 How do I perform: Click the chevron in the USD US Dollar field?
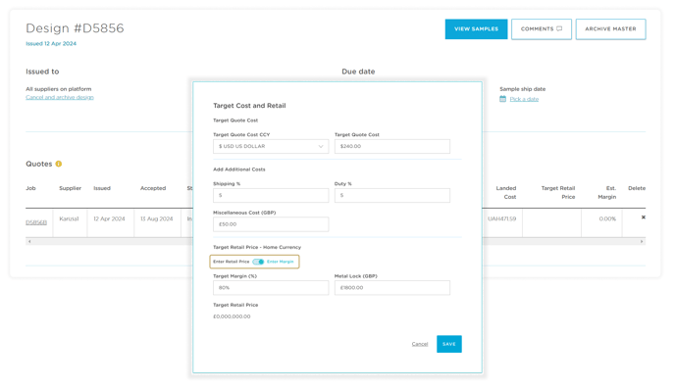321,146
